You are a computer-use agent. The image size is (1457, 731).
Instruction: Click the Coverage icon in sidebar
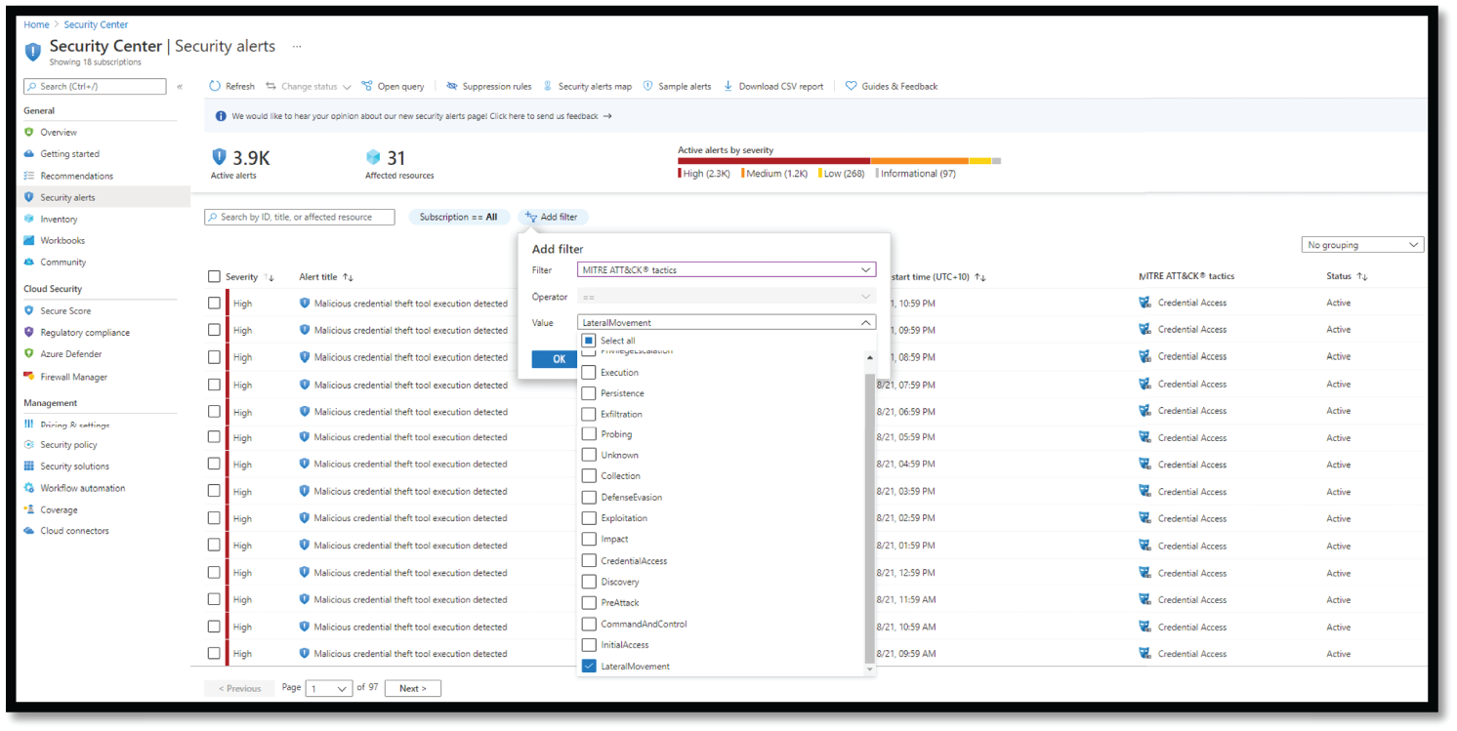(29, 509)
